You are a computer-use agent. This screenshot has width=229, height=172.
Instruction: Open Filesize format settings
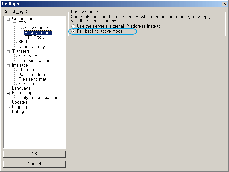point(32,79)
